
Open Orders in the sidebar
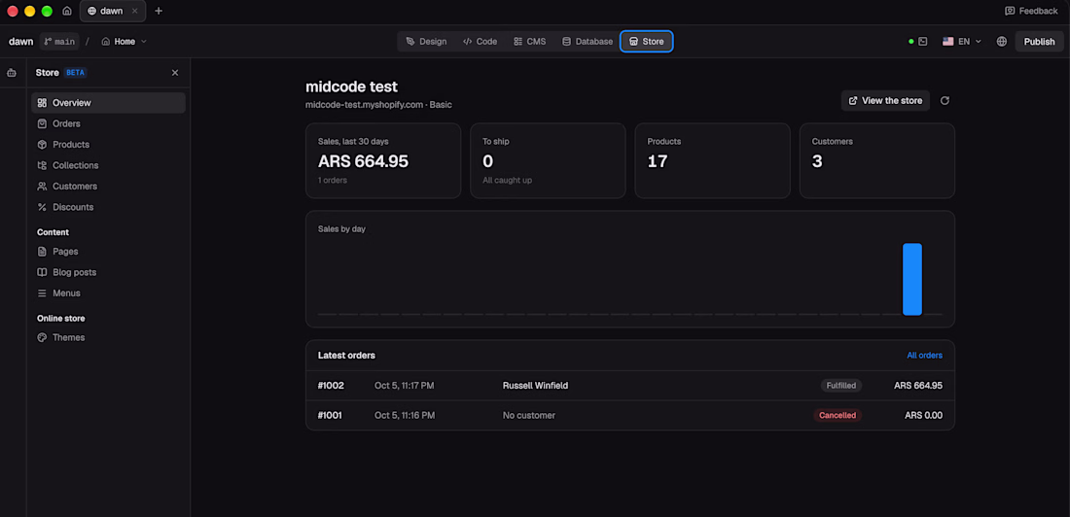pyautogui.click(x=109, y=123)
